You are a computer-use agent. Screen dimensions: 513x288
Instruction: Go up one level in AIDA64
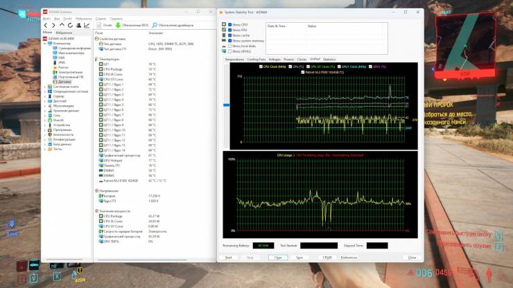pyautogui.click(x=62, y=25)
